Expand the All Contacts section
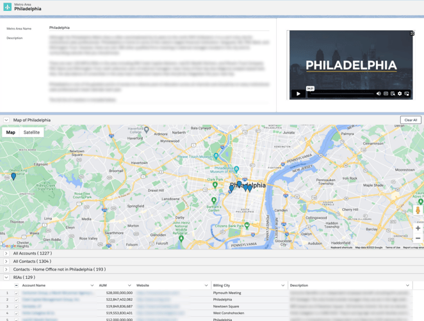 coord(6,262)
